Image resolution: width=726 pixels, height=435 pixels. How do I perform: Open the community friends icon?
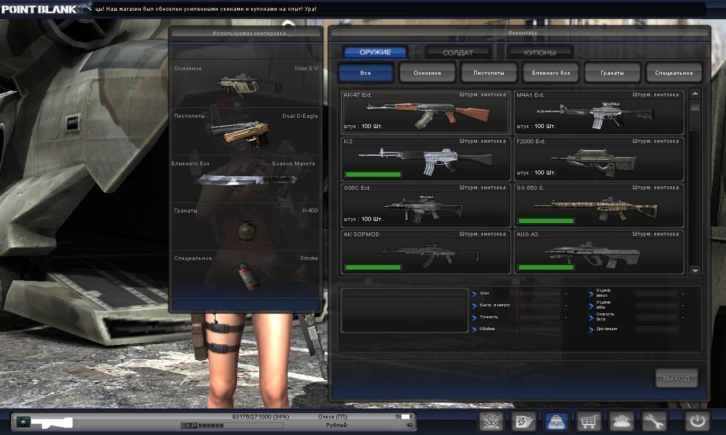622,421
